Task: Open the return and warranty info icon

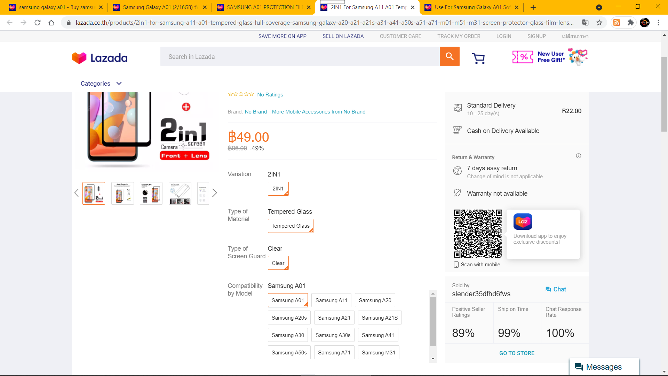Action: coord(579,156)
